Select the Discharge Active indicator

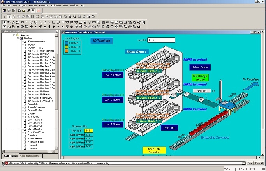200,78
